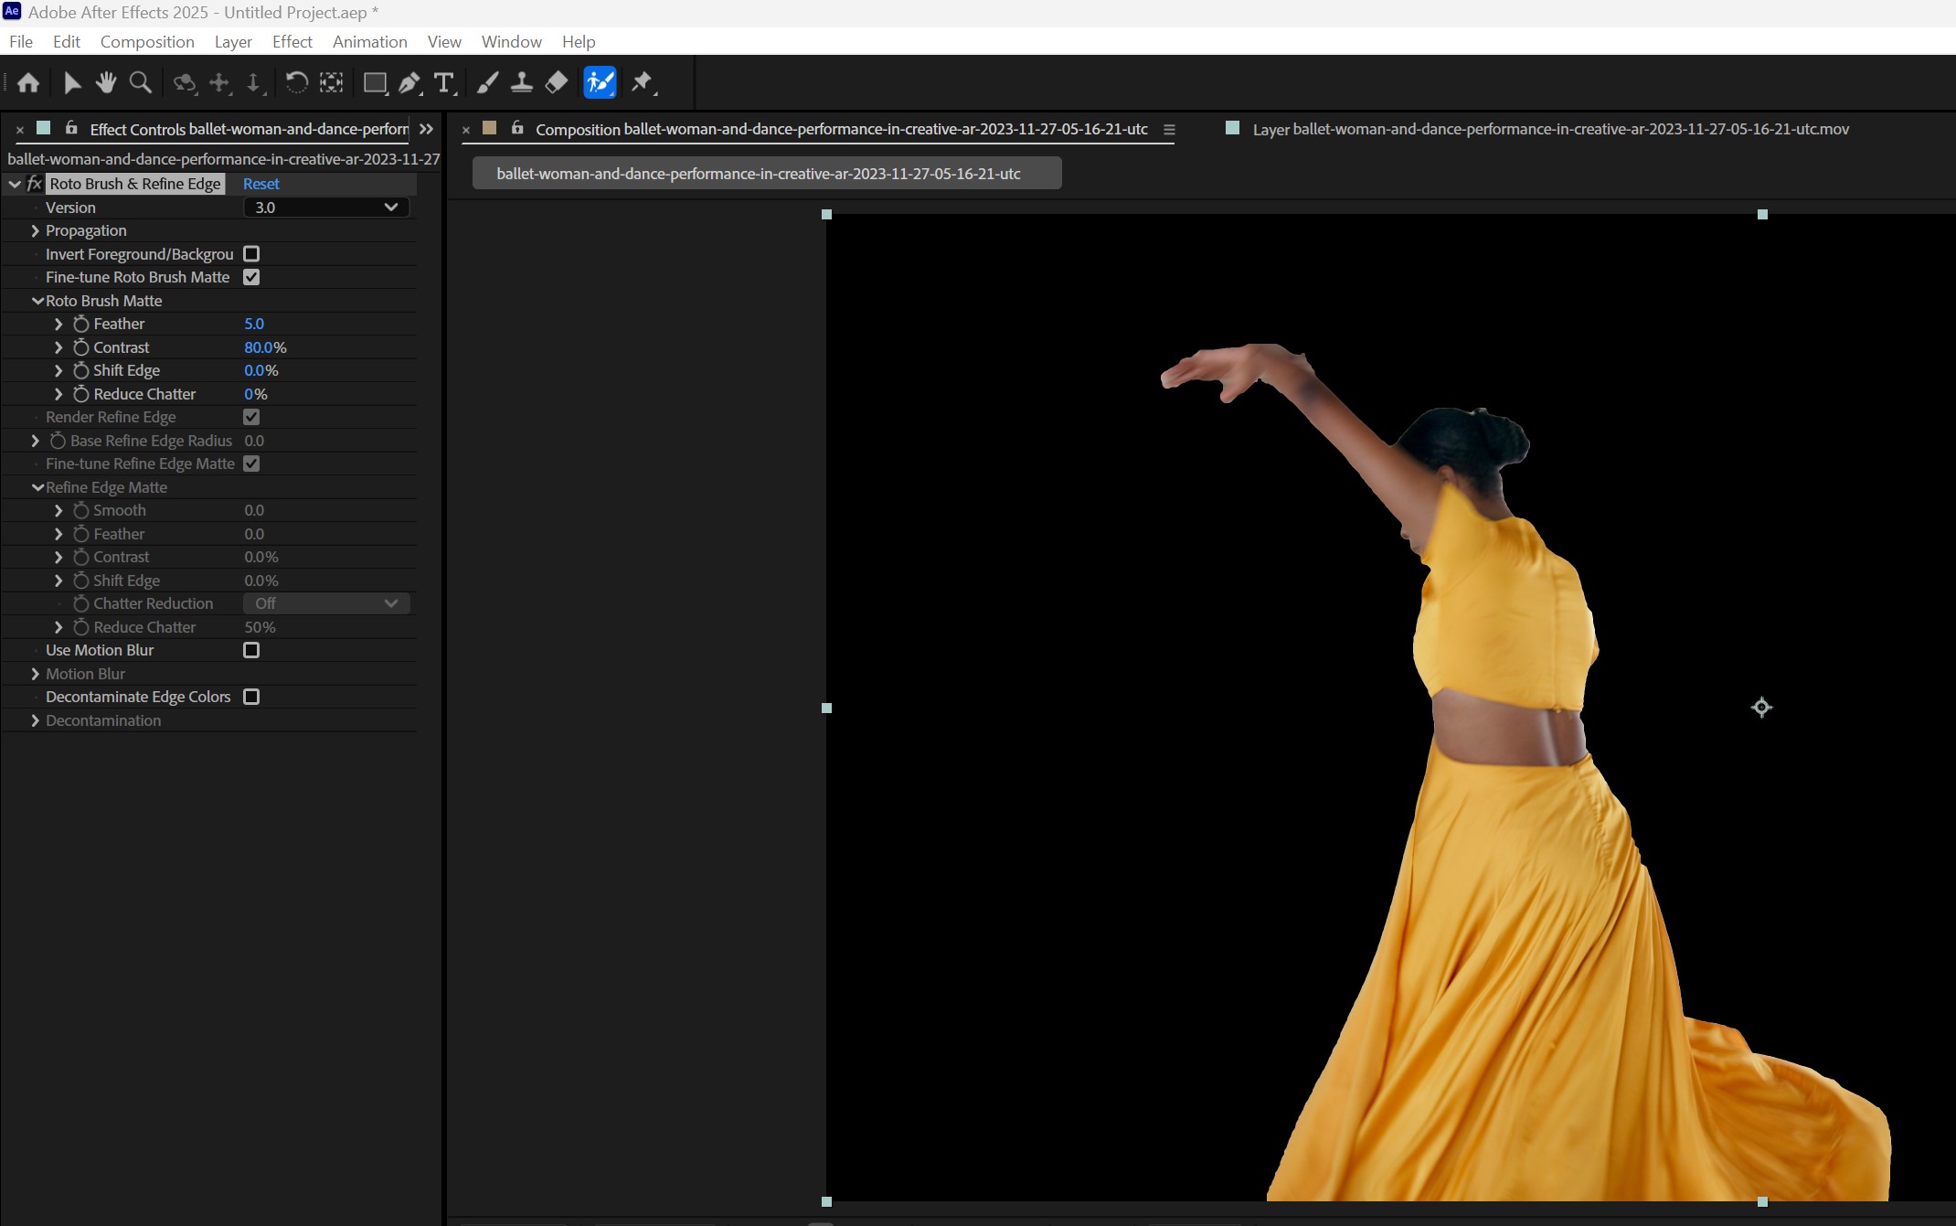Image resolution: width=1956 pixels, height=1226 pixels.
Task: Expand the Propagation group
Action: point(35,230)
